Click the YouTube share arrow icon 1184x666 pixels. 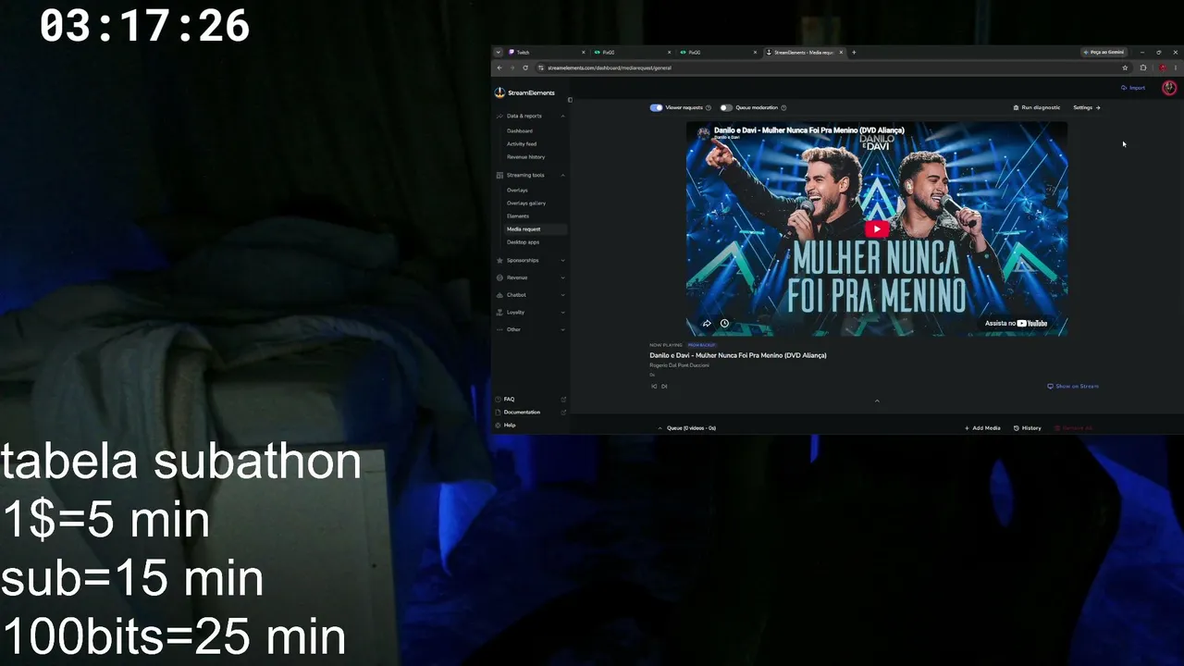coord(707,323)
